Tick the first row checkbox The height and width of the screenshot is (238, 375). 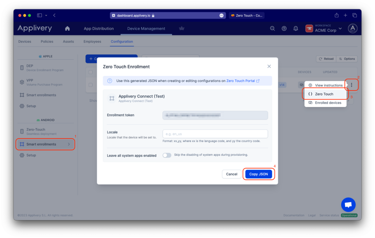(x=91, y=85)
